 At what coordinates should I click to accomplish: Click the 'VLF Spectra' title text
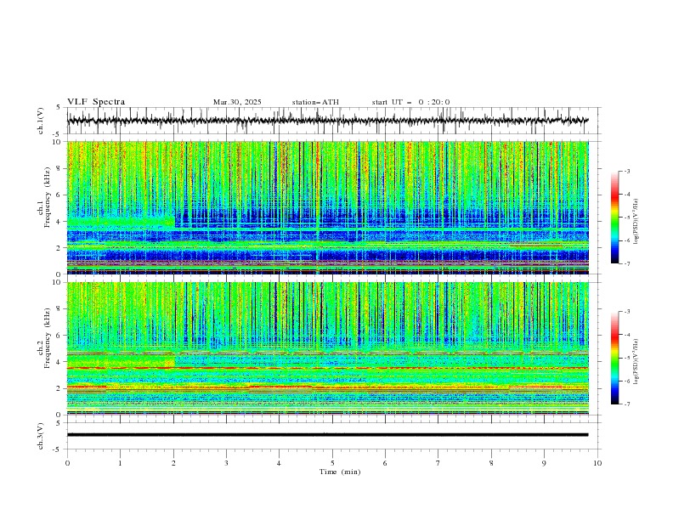96,102
